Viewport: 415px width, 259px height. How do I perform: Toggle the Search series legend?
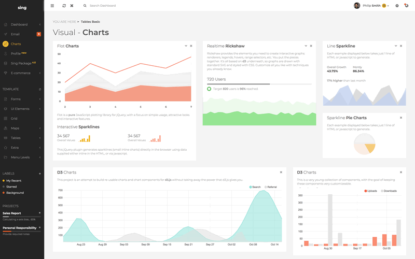click(x=255, y=187)
